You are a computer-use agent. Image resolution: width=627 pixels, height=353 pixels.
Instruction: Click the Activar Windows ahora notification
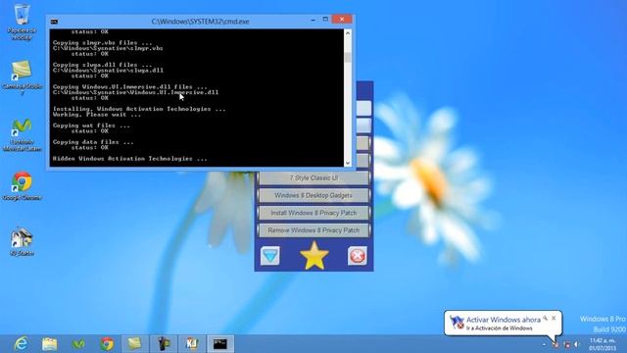point(503,323)
